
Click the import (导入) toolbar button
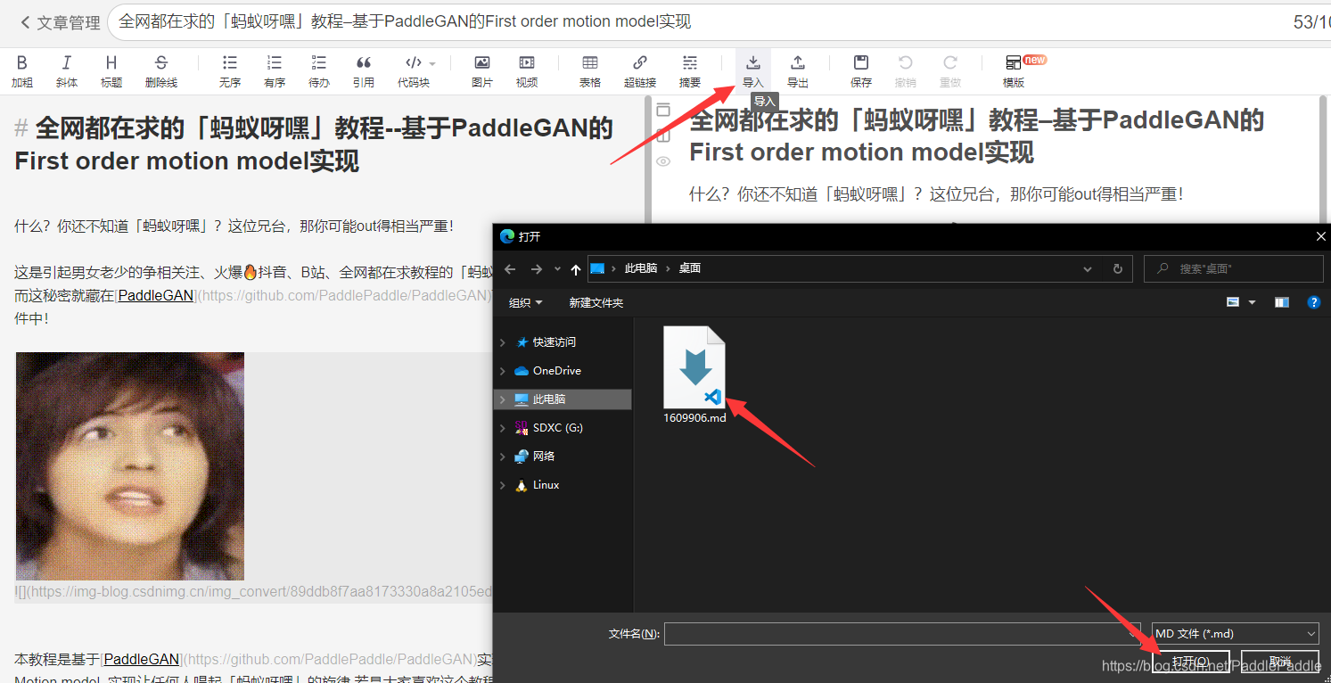point(753,71)
